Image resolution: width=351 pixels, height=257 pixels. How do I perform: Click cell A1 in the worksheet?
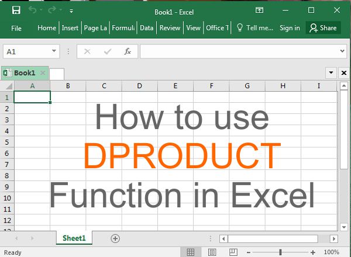(32, 97)
